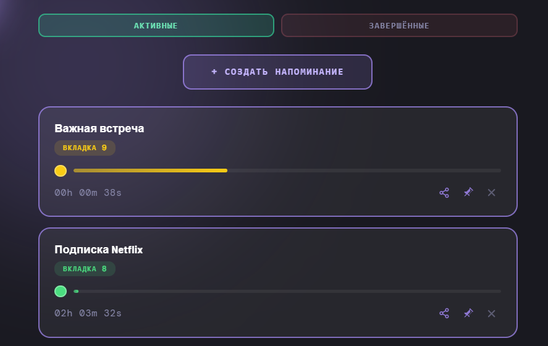Pin the Подписка Netflix reminder

click(x=468, y=313)
